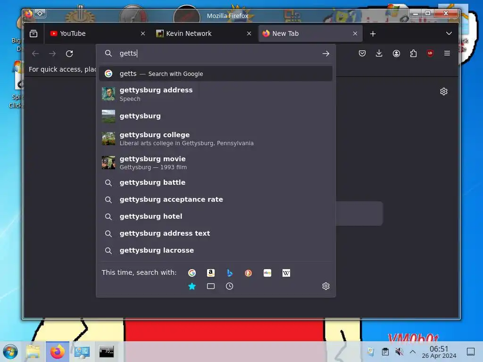
Task: Expand hidden system tray icons arrow
Action: coord(413,352)
